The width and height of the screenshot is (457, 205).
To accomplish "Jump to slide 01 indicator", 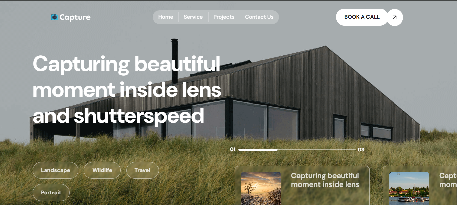I will click(x=233, y=149).
